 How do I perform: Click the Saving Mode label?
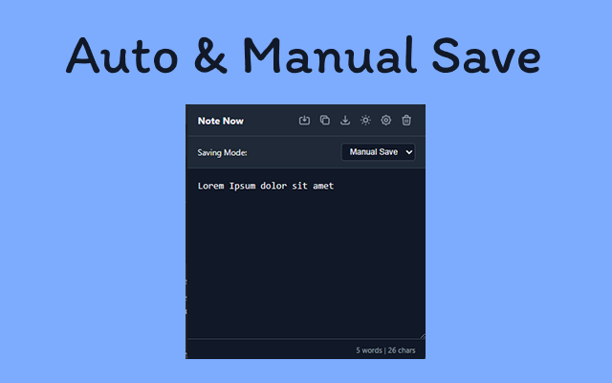[222, 153]
